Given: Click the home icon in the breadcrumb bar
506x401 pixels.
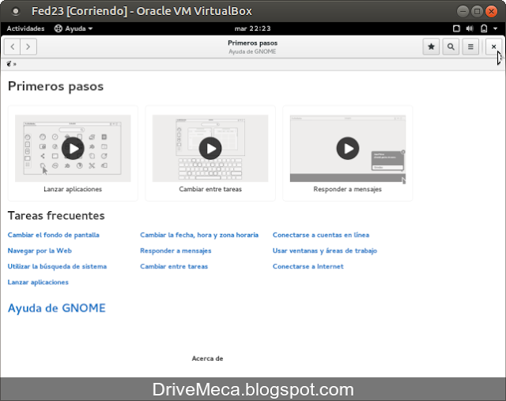Looking at the screenshot, I should coord(9,64).
